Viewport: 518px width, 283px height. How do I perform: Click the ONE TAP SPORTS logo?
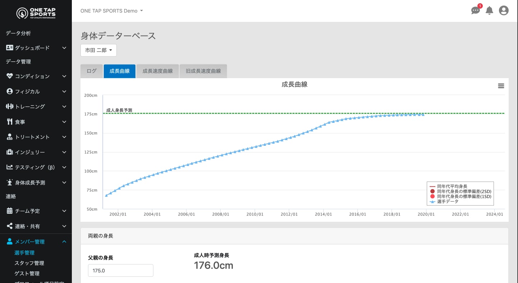36,13
